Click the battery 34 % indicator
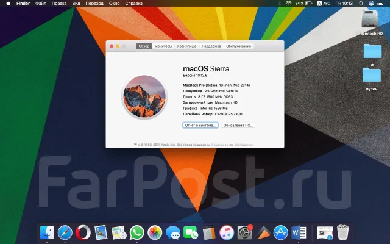390x244 pixels. click(303, 3)
